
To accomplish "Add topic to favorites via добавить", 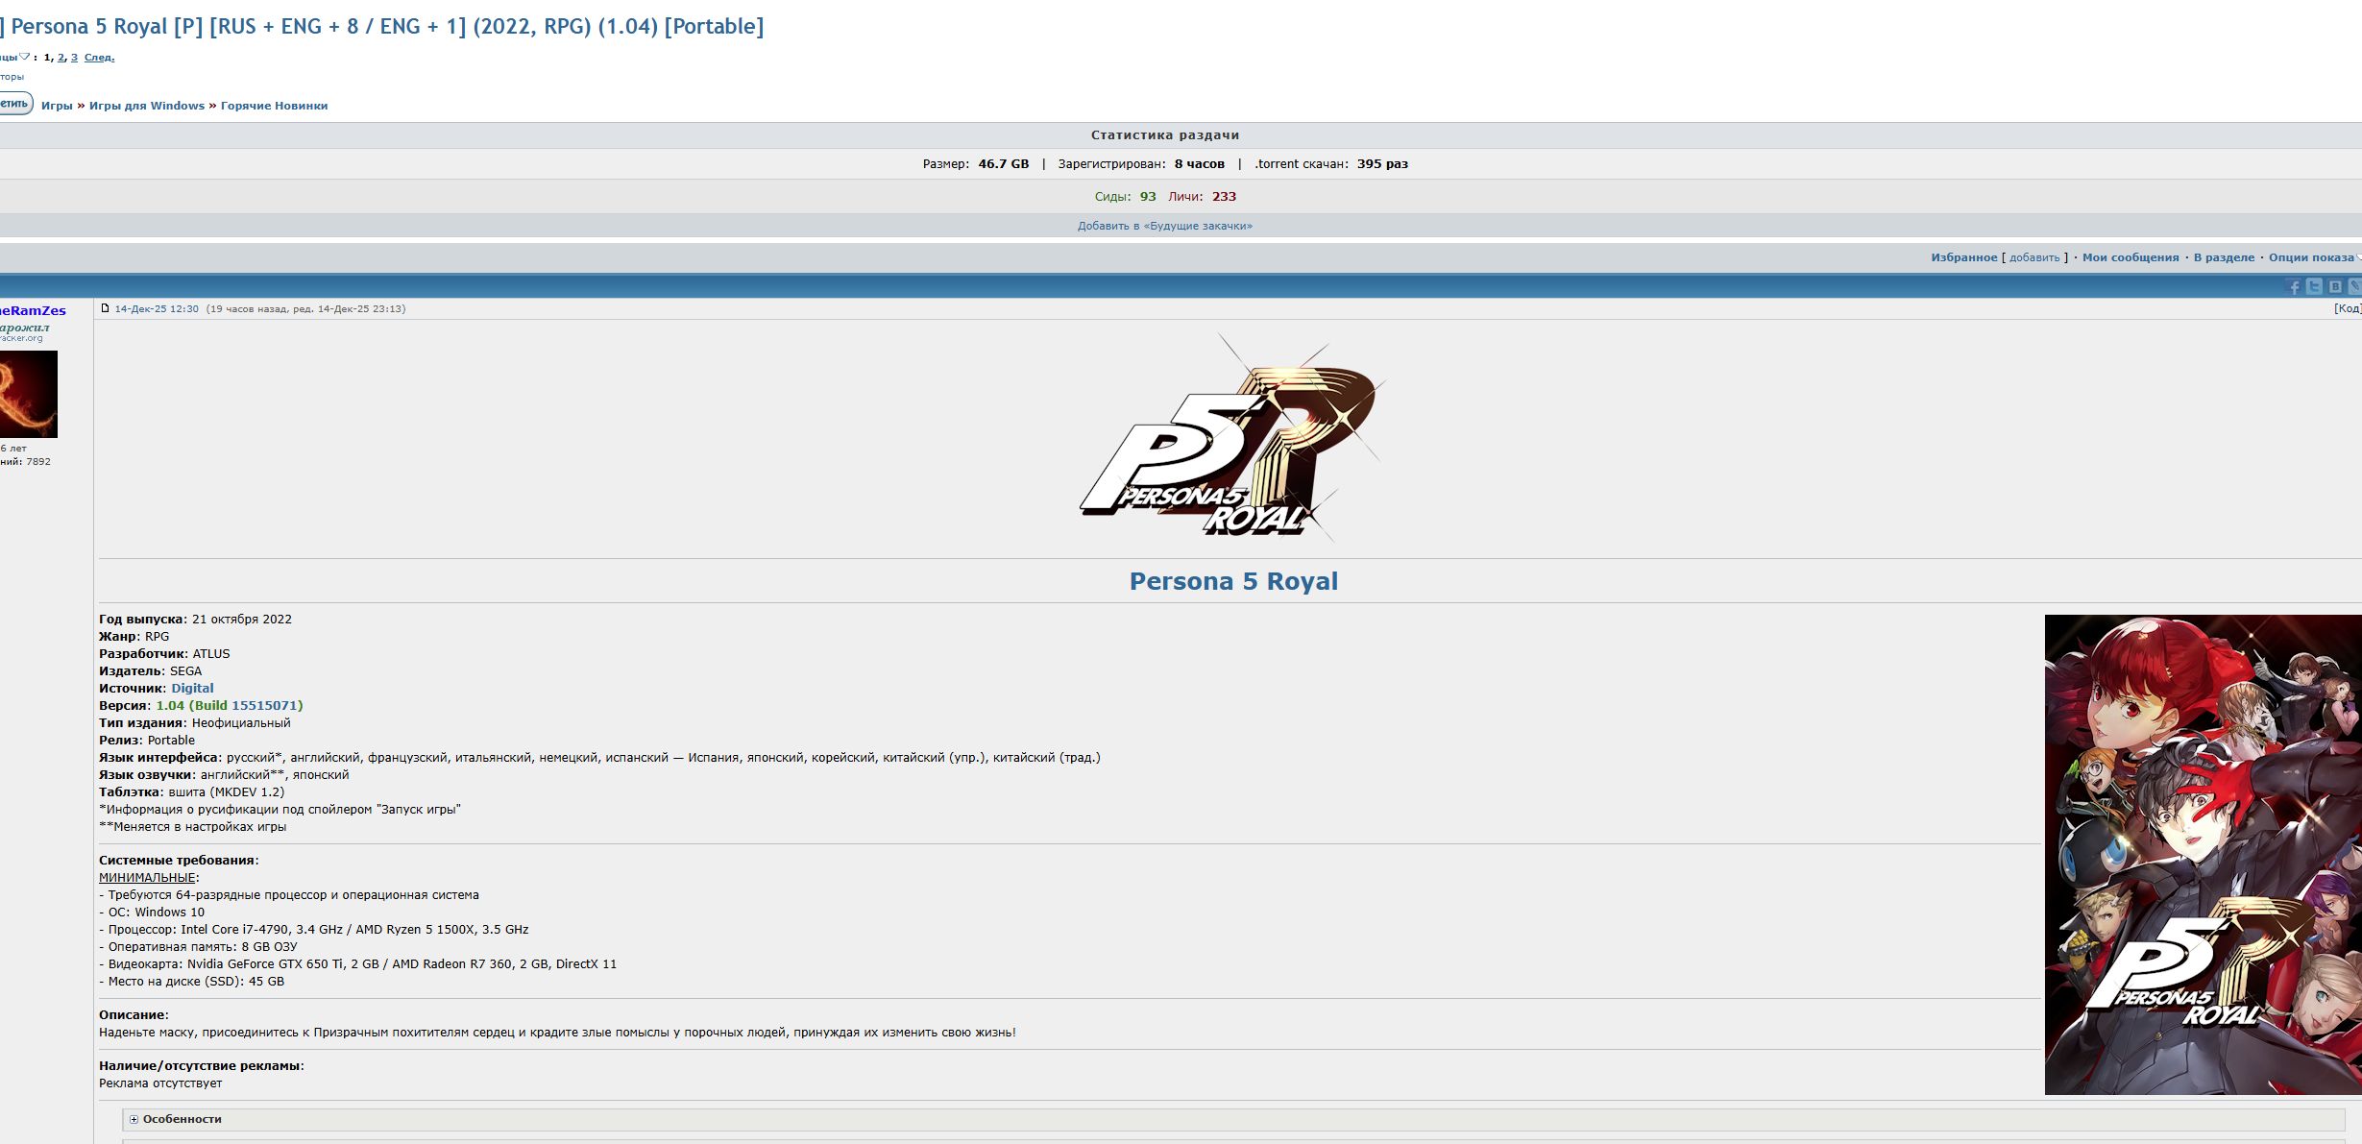I will [x=2034, y=257].
